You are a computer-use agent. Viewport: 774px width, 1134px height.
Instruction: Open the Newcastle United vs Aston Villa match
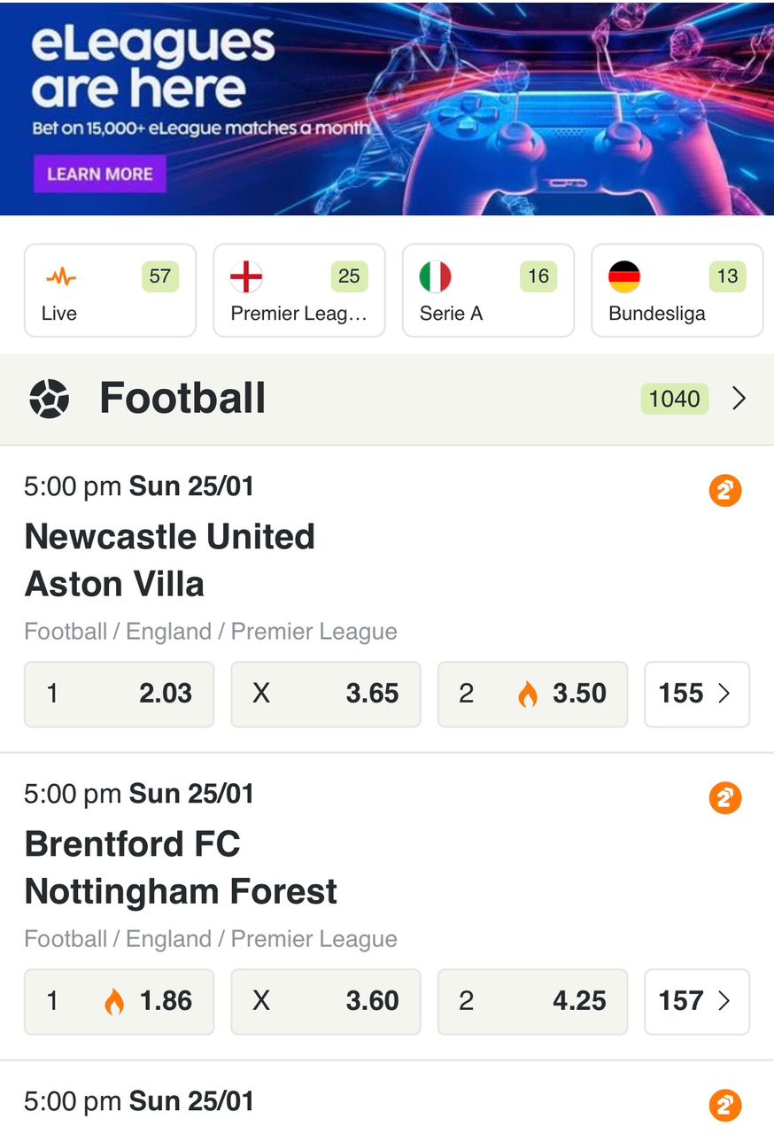[170, 560]
